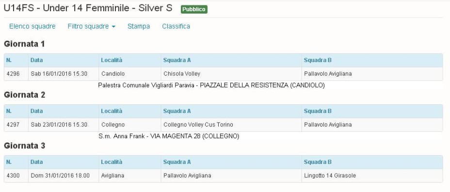Click the Giornata 3 Squadra B header
The width and height of the screenshot is (450, 192).
pos(372,162)
